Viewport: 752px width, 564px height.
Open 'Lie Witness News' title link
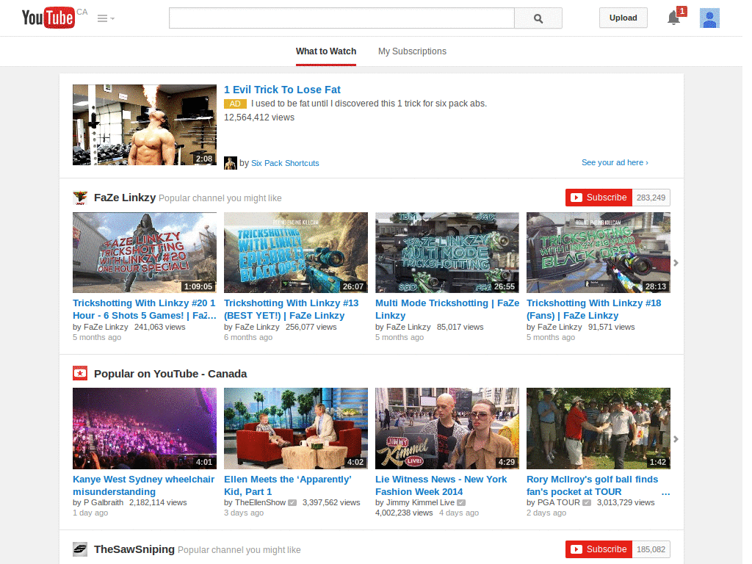coord(441,485)
